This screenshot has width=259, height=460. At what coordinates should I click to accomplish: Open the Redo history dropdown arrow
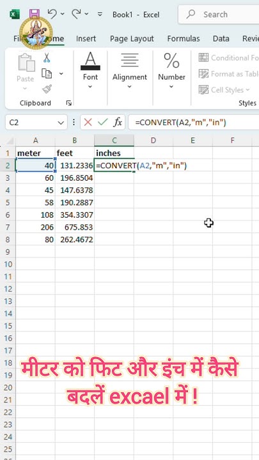tap(86, 14)
